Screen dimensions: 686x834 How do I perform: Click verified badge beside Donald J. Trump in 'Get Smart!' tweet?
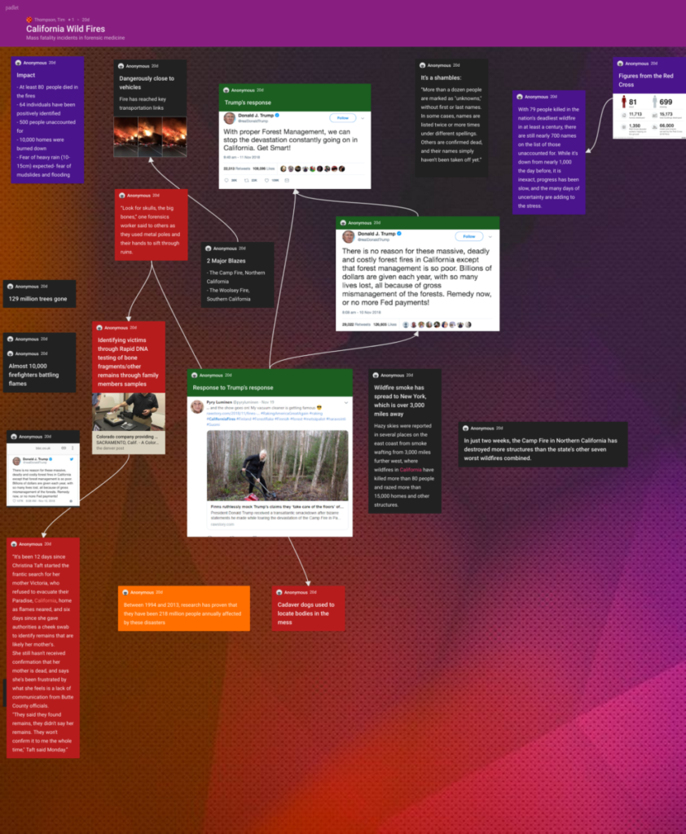[277, 116]
